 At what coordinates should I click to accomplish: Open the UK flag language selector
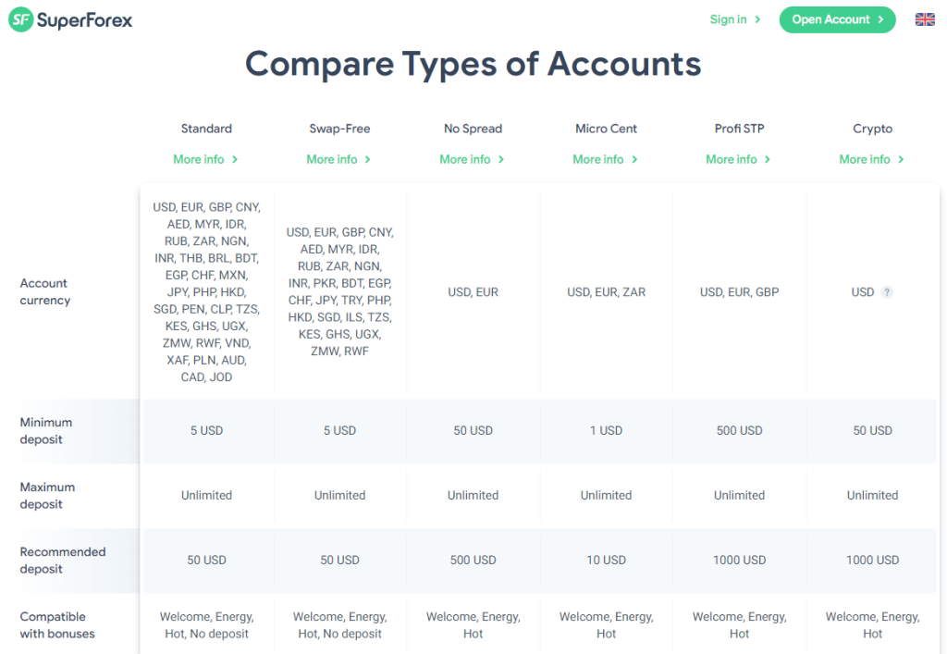tap(925, 20)
